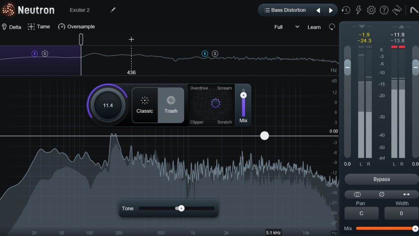
Task: Click the Learn button
Action: pyautogui.click(x=314, y=27)
